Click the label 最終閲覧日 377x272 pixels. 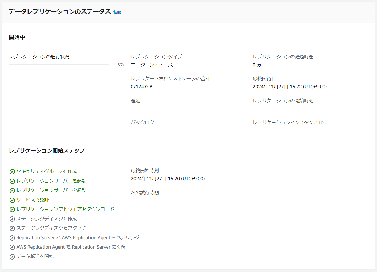[x=264, y=78]
